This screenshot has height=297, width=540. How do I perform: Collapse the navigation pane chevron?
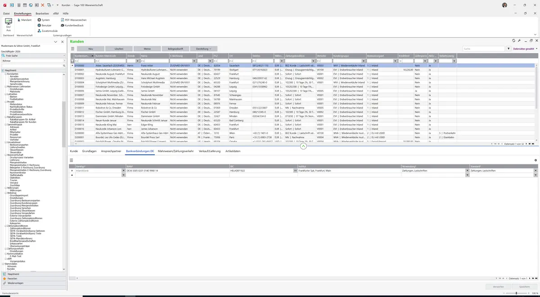(56, 41)
